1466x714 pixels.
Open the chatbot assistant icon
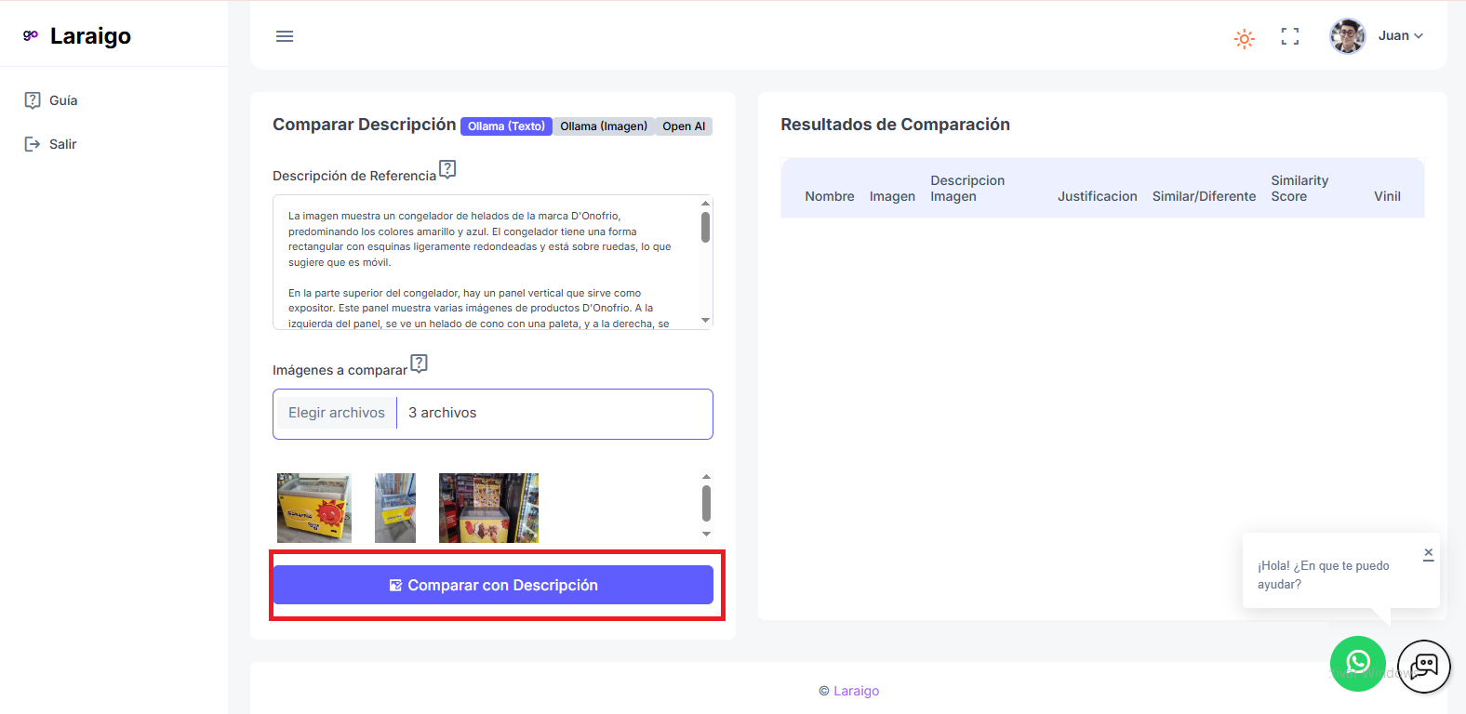[1423, 666]
